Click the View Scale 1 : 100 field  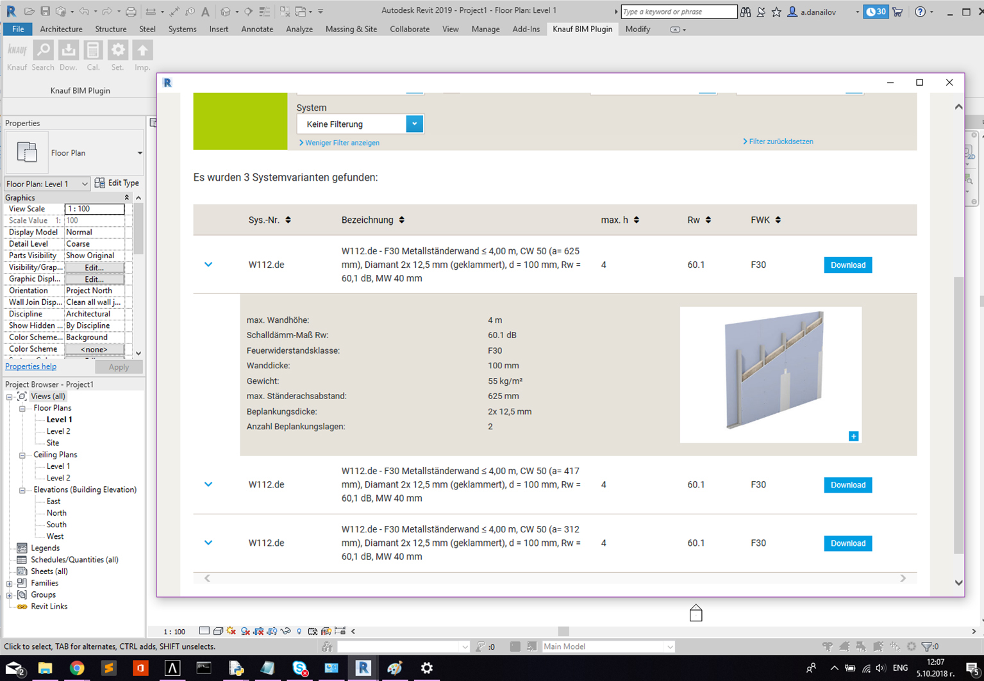point(94,209)
